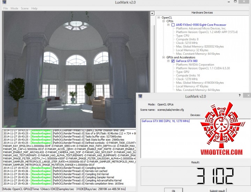
Task: Open the File menu
Action: [x=6, y=8]
